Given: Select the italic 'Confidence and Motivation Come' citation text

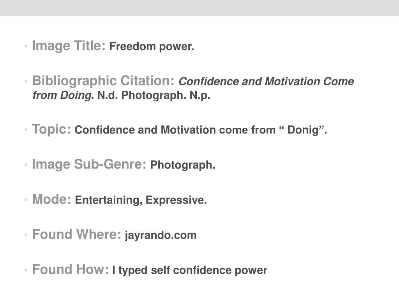Looking at the screenshot, I should click(266, 82).
